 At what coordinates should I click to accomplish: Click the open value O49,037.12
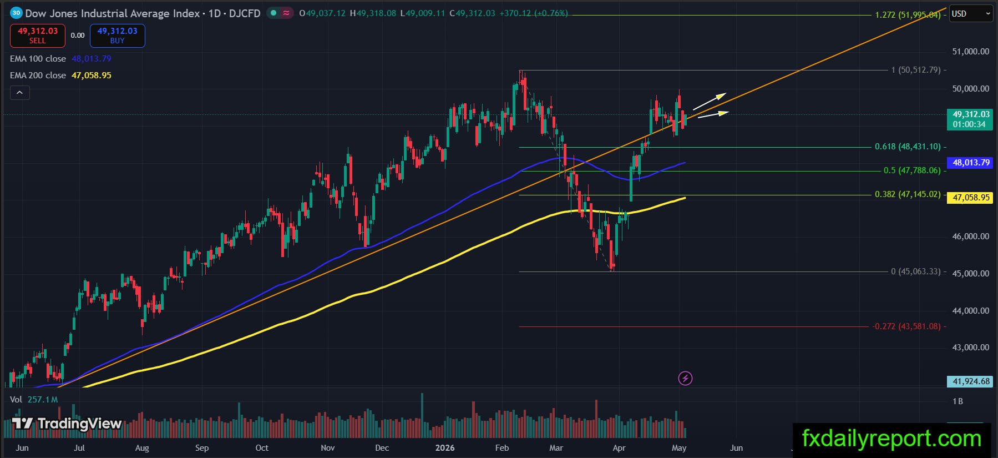(322, 13)
